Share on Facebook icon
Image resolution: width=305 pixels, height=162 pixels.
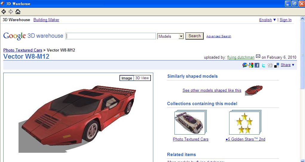(x=257, y=65)
